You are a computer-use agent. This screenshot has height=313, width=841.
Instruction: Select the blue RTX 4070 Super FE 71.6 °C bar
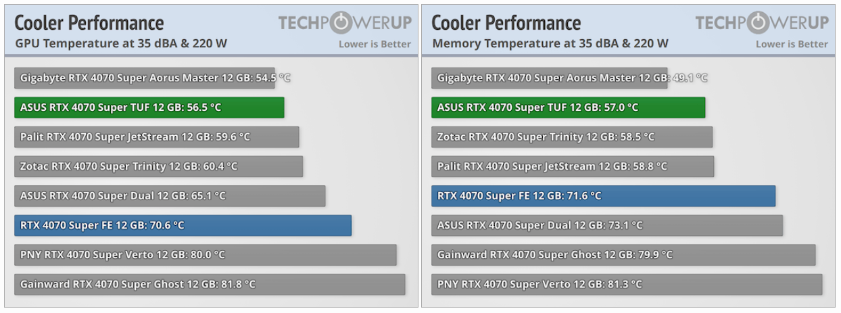pos(603,196)
